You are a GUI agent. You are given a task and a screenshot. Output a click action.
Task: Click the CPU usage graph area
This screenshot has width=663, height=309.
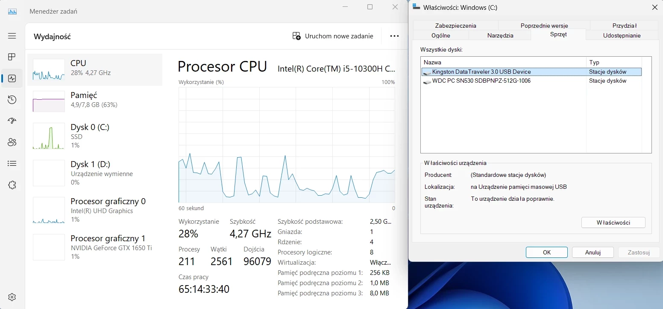click(287, 145)
